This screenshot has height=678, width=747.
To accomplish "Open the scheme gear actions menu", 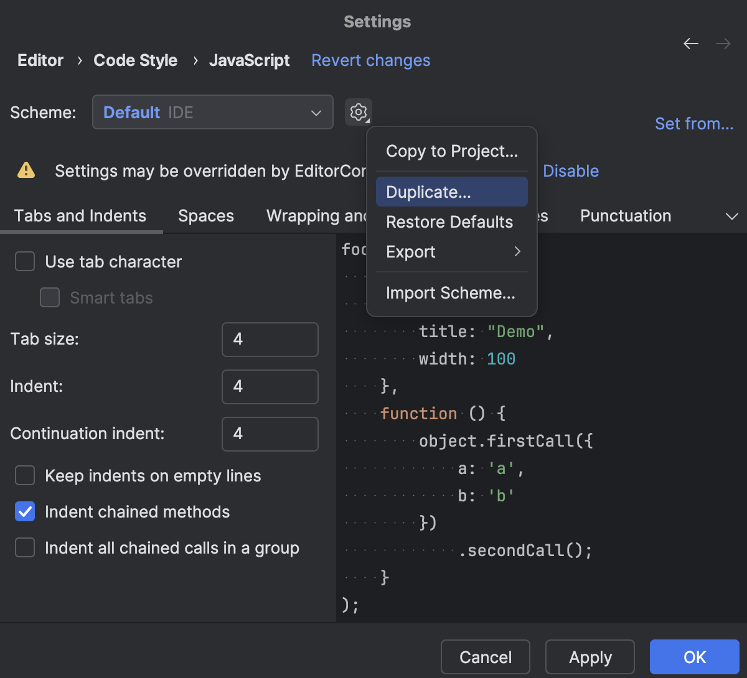I will coord(359,113).
